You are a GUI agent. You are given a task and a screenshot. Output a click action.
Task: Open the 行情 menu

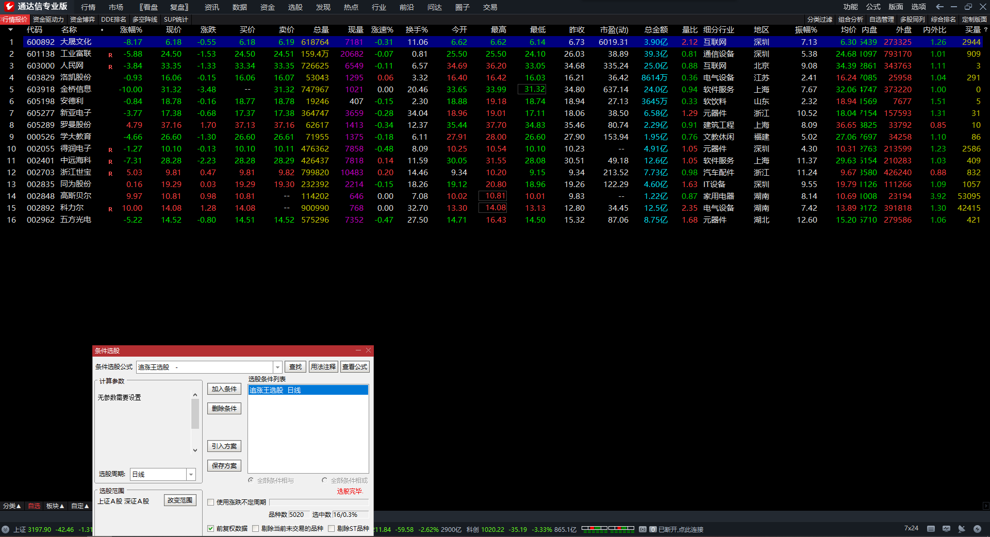tap(88, 7)
